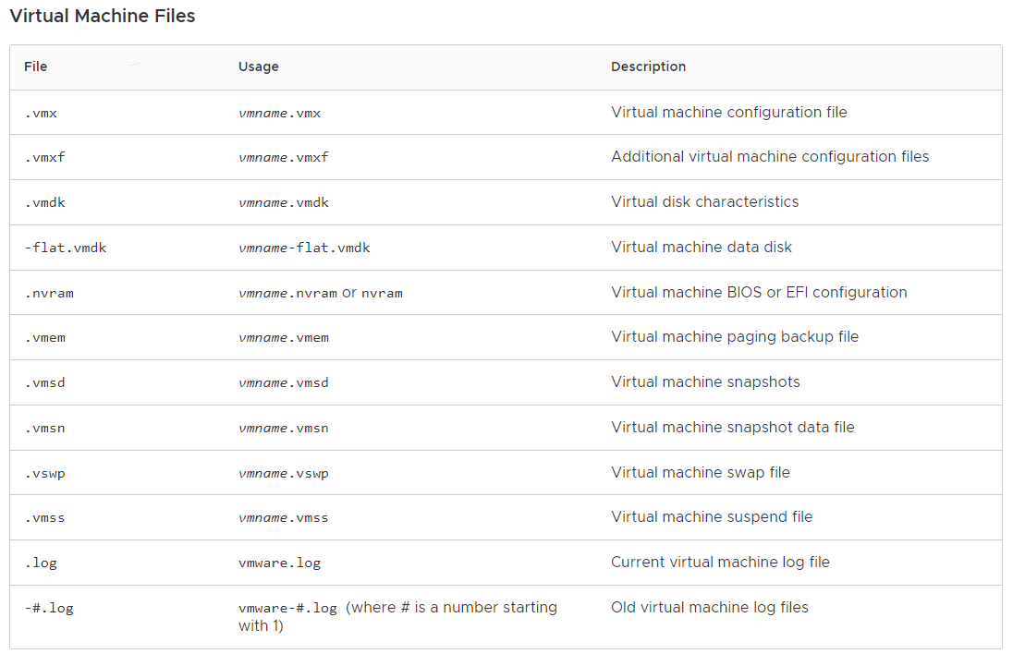Click the Virtual machine data disk text
Viewport: 1013px width, 666px height.
(x=701, y=247)
